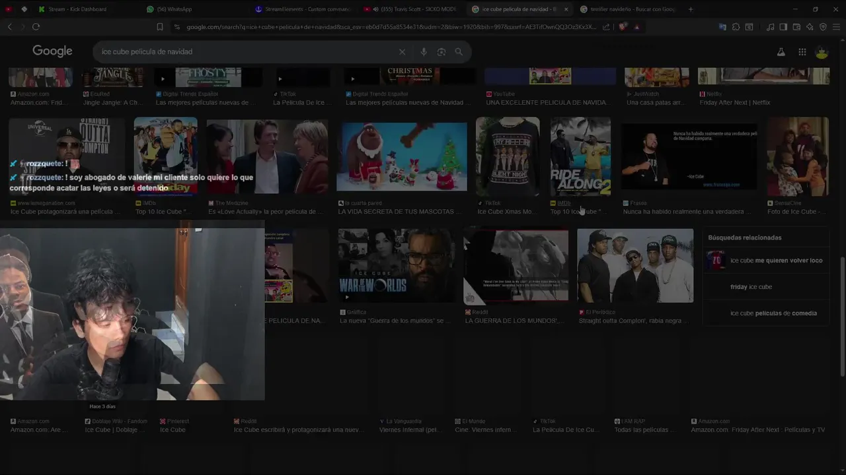The image size is (846, 475).
Task: Click 'Búsquedas relacionadas' heading text
Action: click(744, 237)
